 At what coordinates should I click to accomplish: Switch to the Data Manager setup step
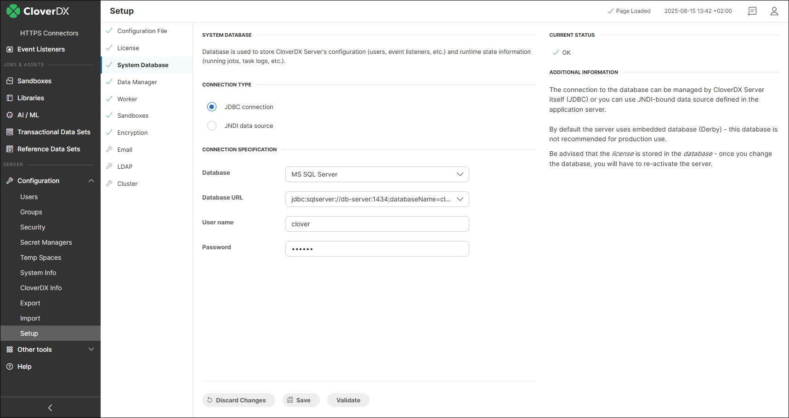(136, 81)
